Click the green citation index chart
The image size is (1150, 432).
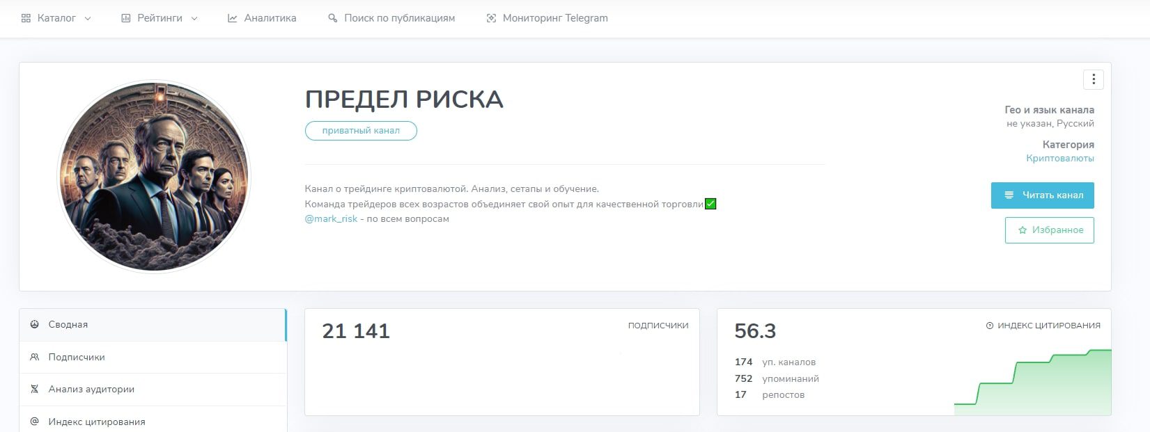point(1033,382)
